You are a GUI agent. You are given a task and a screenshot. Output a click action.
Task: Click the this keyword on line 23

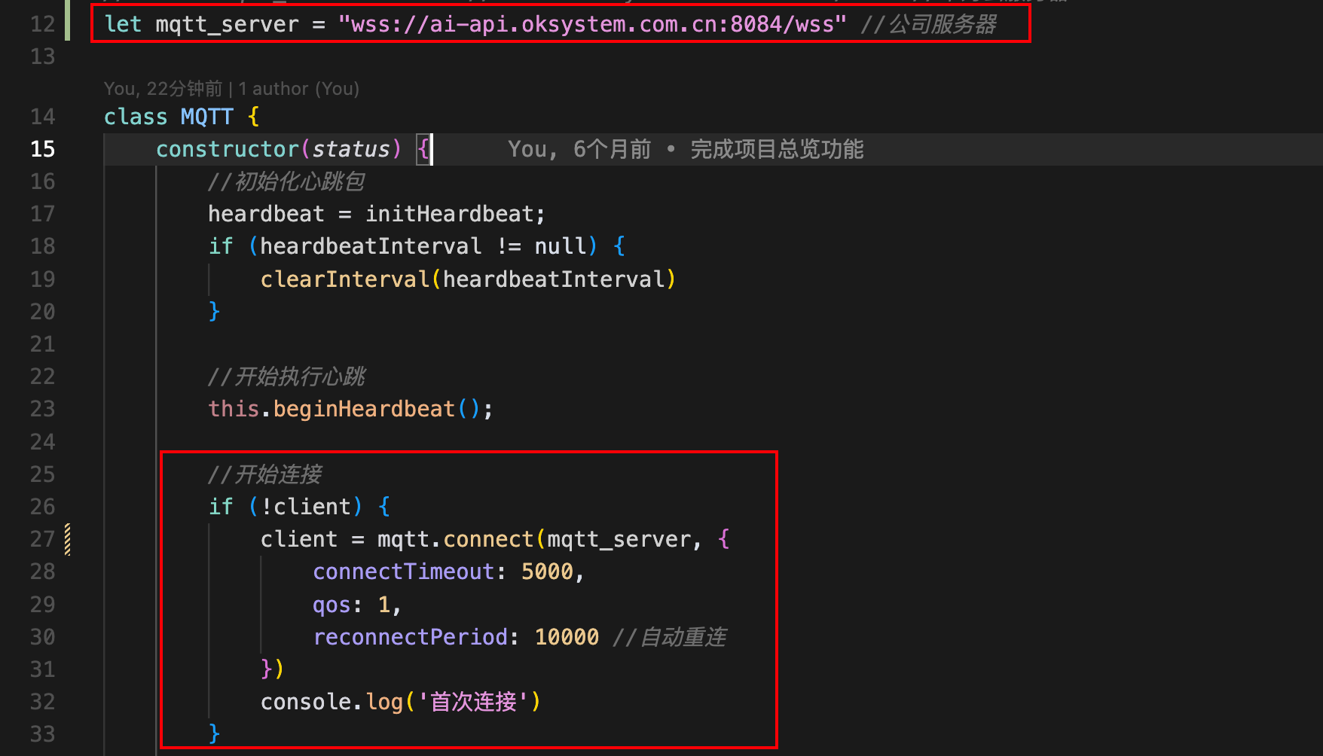click(x=234, y=409)
